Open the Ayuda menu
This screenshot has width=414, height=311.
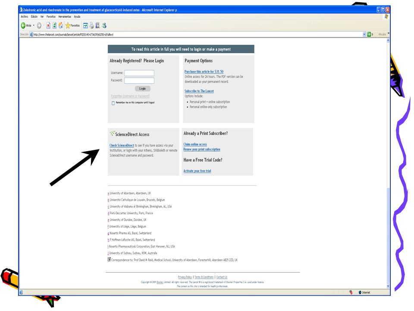(x=77, y=16)
